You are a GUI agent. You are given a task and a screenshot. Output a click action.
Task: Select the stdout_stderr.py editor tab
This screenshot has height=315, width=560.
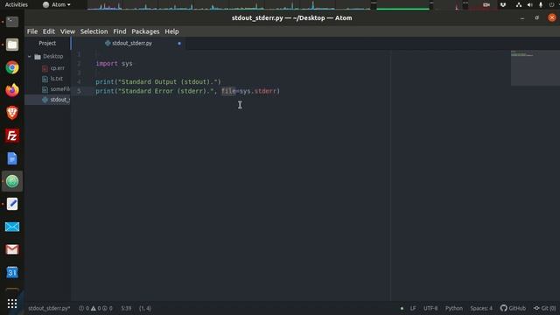click(129, 43)
